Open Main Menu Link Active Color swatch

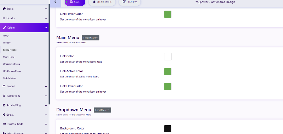[168, 72]
